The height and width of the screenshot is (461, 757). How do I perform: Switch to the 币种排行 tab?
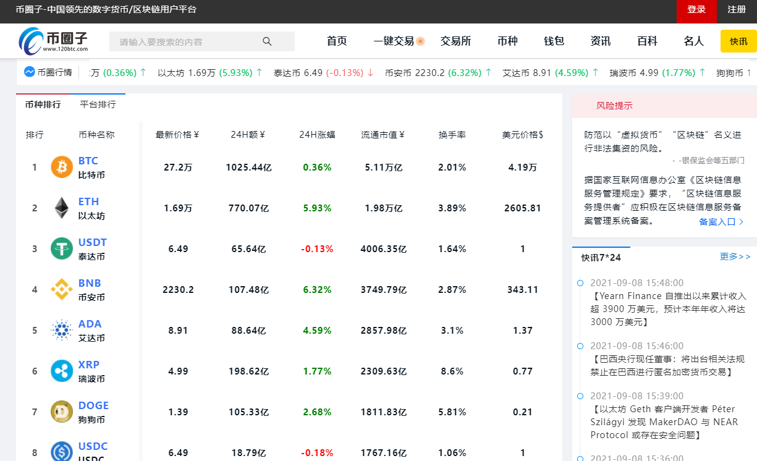(x=43, y=104)
